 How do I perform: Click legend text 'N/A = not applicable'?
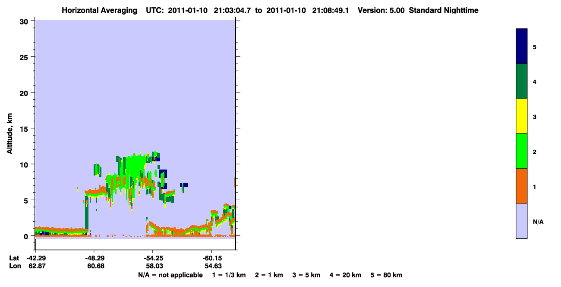(x=170, y=275)
